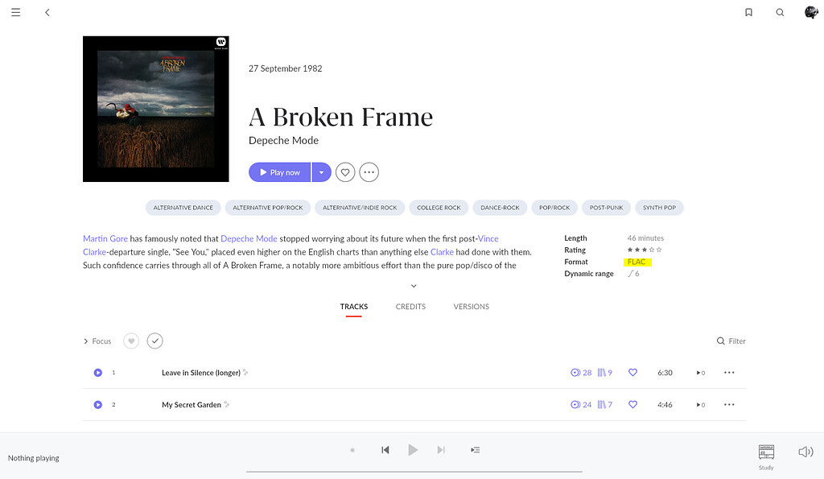Play track 2 My Secret Garden
The height and width of the screenshot is (479, 824).
pos(97,405)
